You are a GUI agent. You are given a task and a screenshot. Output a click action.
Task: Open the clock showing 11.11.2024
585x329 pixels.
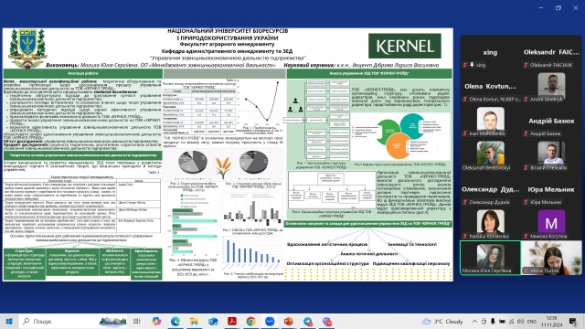click(x=551, y=321)
